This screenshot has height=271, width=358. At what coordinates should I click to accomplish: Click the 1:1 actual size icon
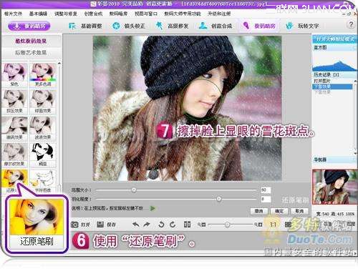tap(273, 225)
